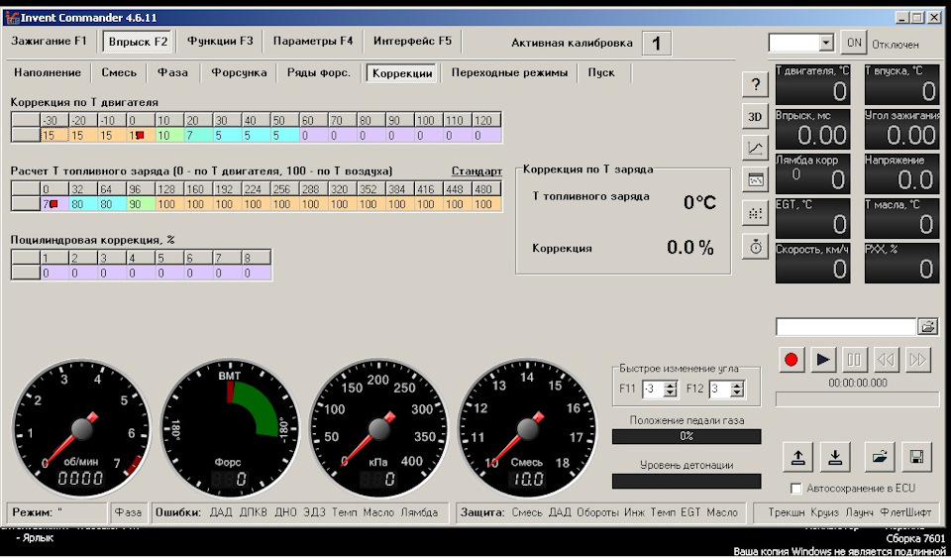Expand the port selection dropdown next to ON

[826, 44]
